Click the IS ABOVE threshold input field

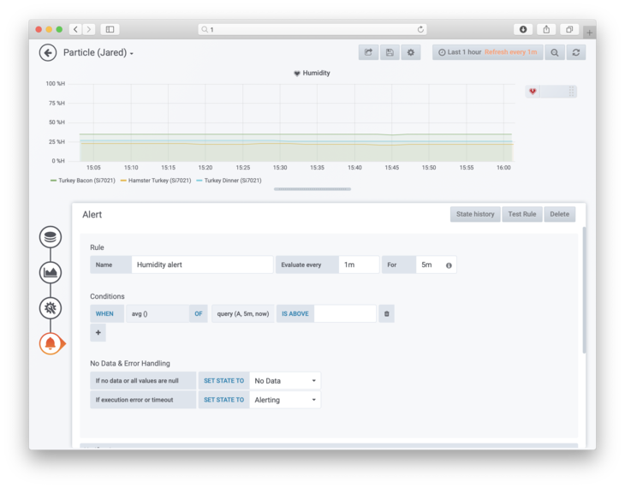(x=345, y=314)
